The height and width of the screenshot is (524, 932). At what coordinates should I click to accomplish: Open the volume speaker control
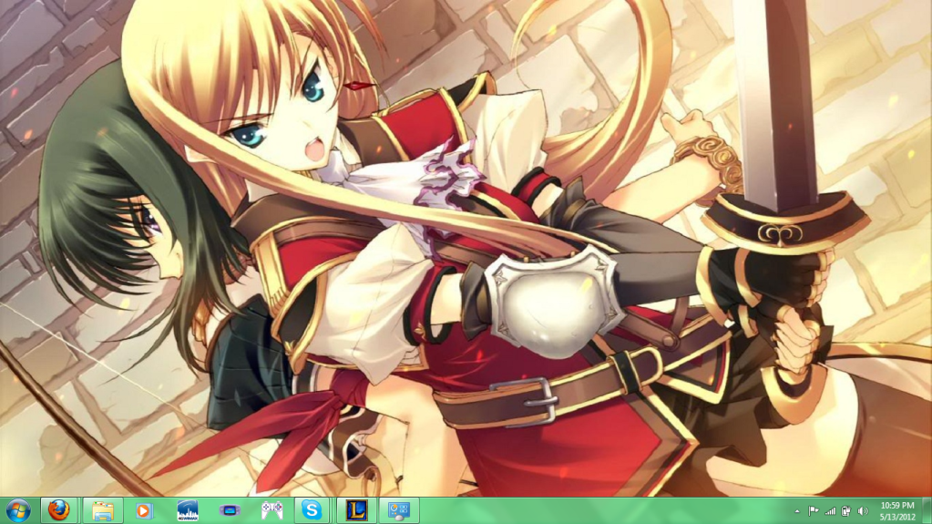[x=863, y=511]
